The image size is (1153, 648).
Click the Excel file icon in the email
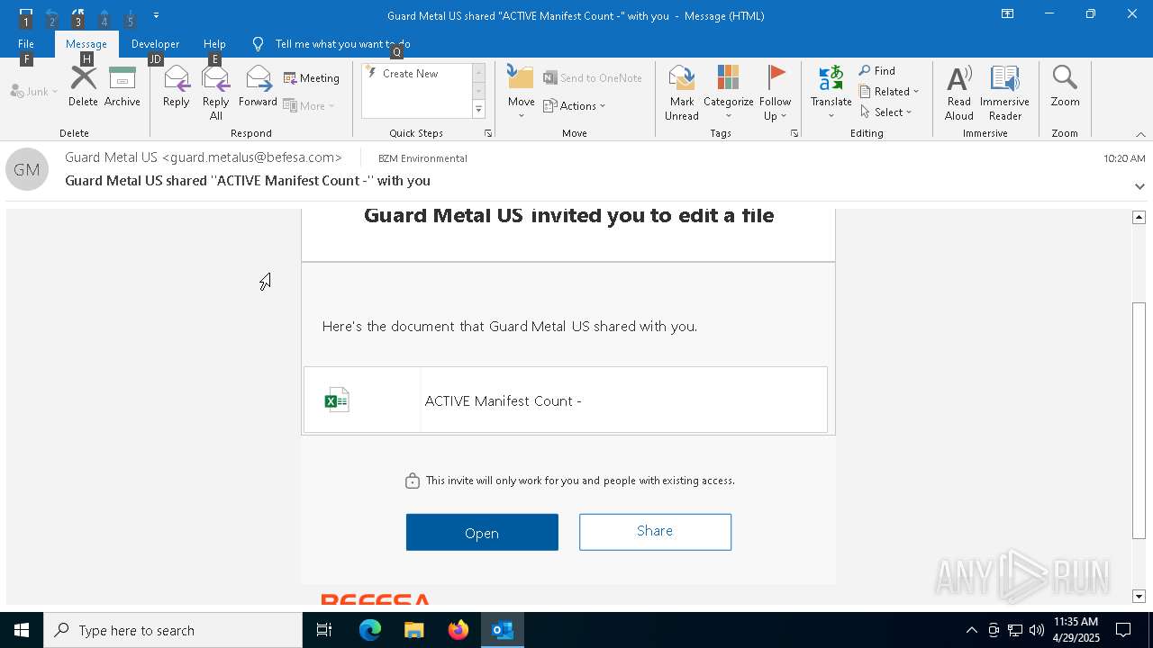(x=337, y=400)
